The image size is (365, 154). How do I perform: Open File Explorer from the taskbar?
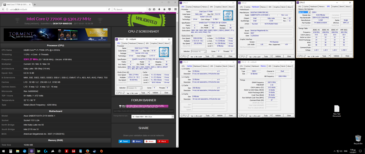pos(17,151)
